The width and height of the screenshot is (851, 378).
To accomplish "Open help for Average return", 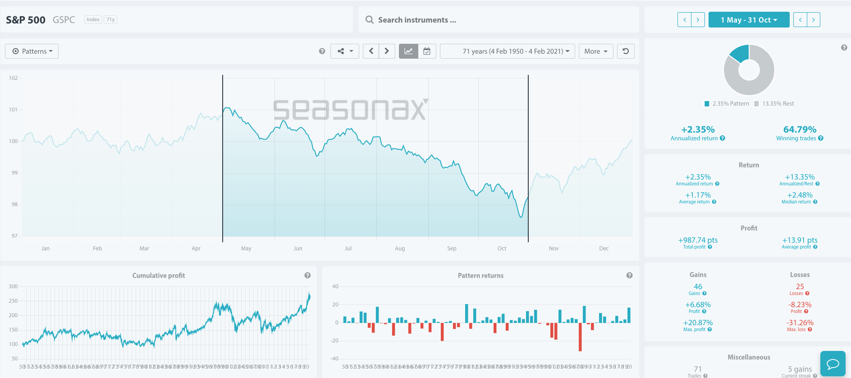I will [714, 202].
